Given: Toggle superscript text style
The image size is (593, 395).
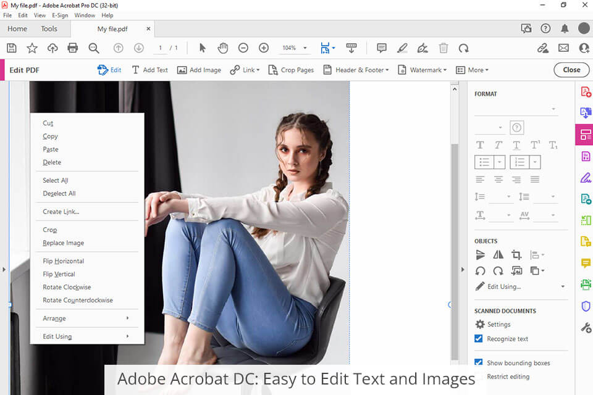Looking at the screenshot, I should coord(535,145).
